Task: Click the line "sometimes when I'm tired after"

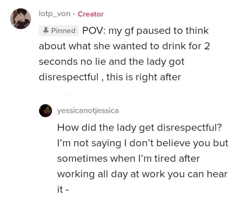Action: click(x=128, y=159)
